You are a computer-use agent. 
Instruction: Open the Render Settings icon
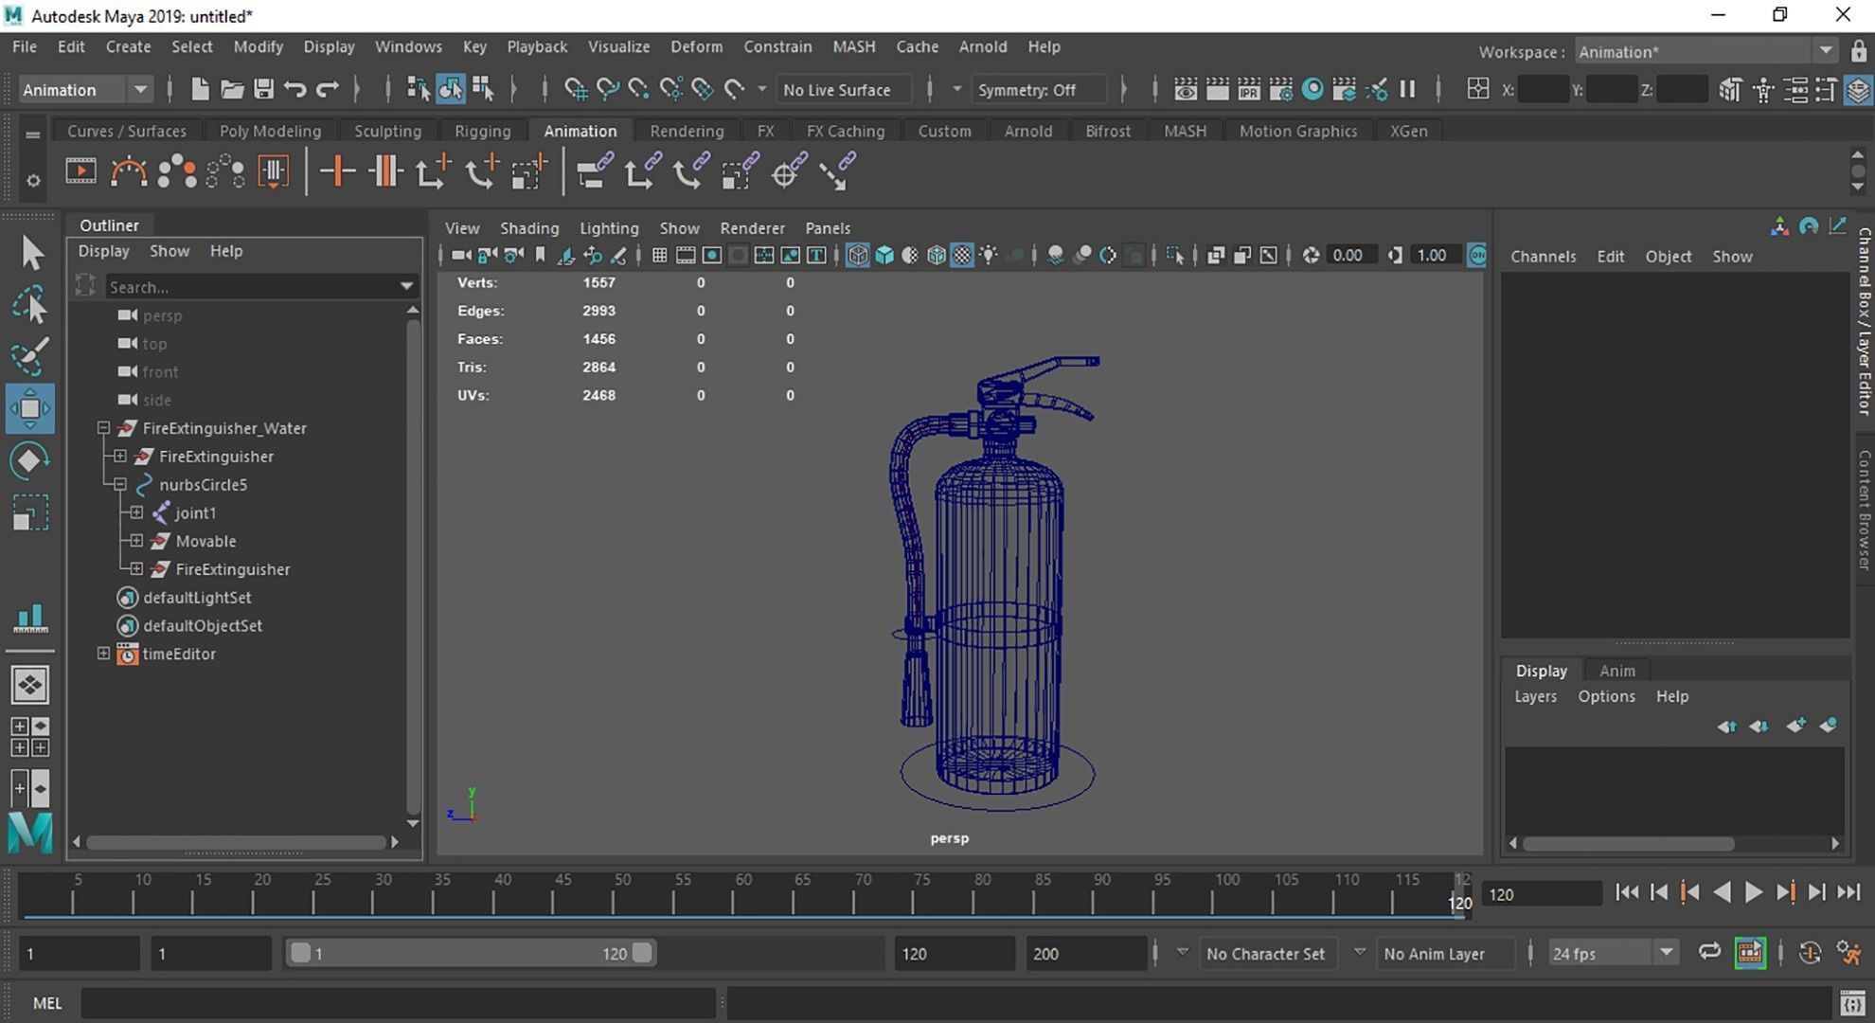1281,90
